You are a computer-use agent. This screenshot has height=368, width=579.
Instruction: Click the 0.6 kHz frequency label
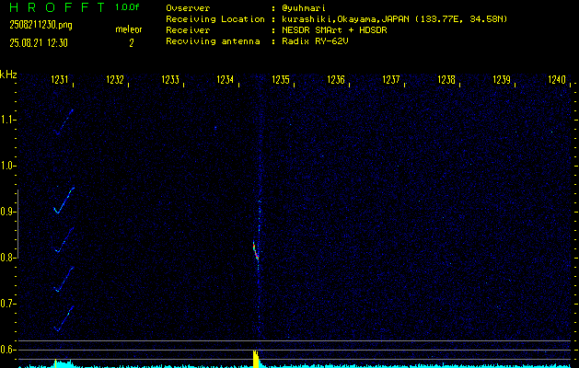pos(7,350)
